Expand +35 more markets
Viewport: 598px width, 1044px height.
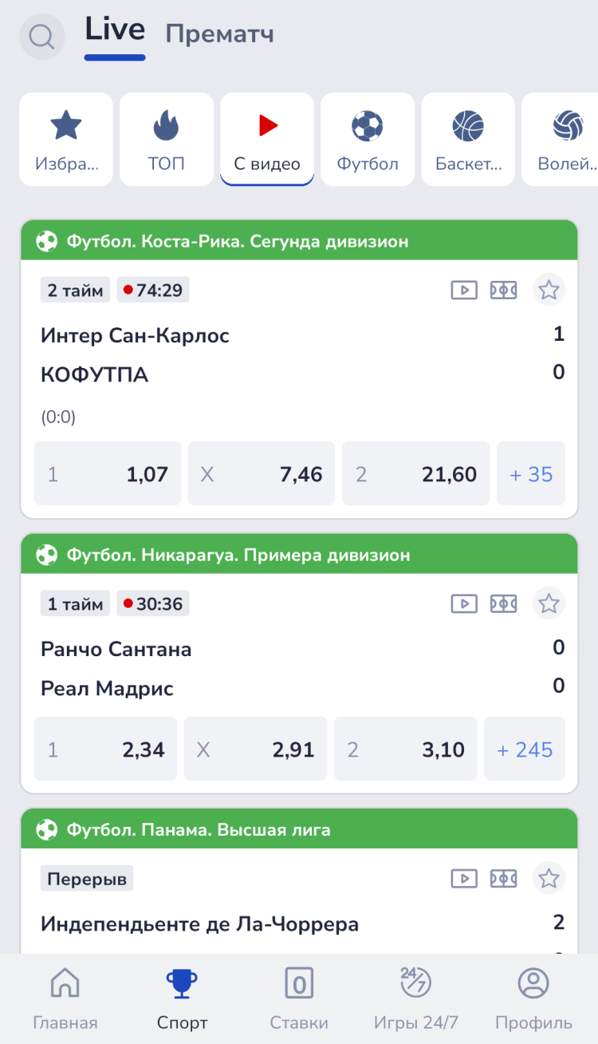[x=531, y=474]
